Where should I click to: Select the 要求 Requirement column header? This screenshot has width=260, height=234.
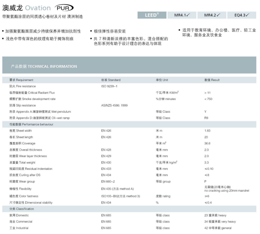[x=21, y=80]
